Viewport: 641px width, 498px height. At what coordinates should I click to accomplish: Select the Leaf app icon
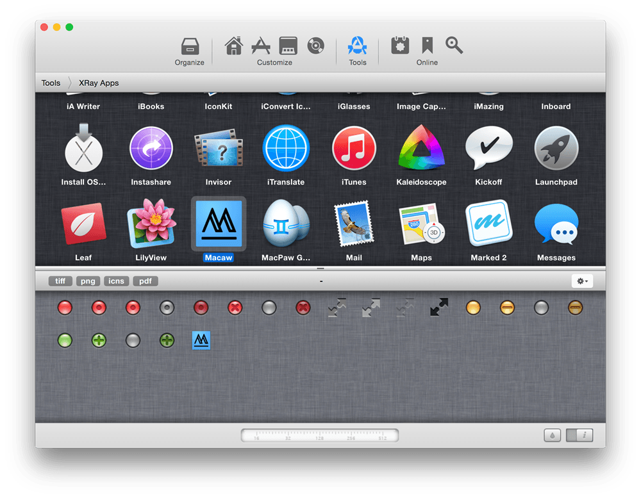(x=83, y=224)
